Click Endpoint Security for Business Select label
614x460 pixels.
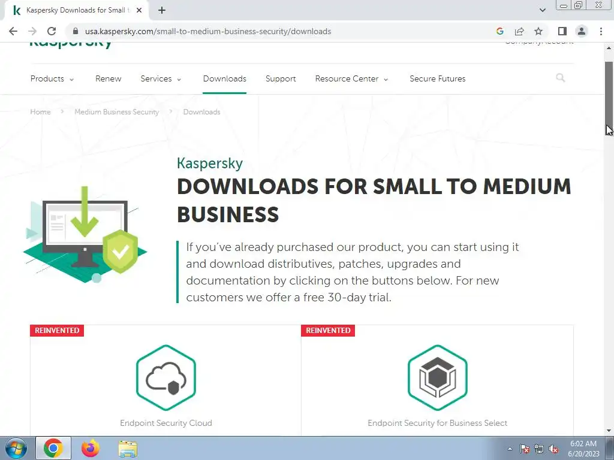437,423
